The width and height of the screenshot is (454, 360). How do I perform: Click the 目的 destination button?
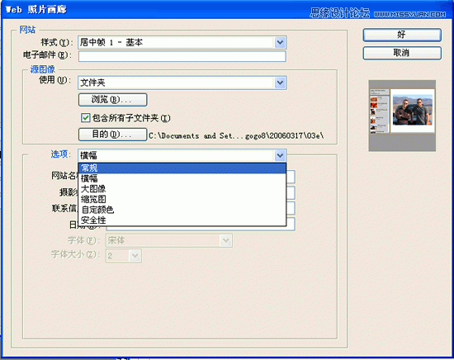[x=112, y=135]
